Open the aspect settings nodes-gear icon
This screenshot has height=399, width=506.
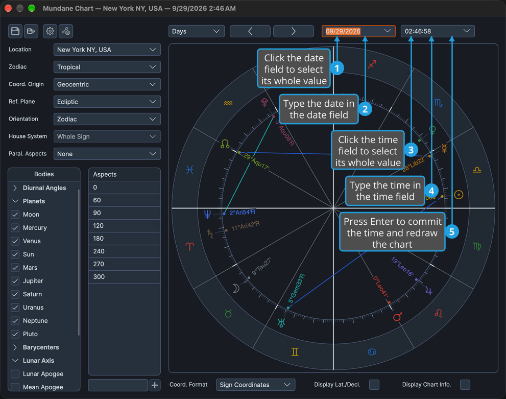coord(66,31)
